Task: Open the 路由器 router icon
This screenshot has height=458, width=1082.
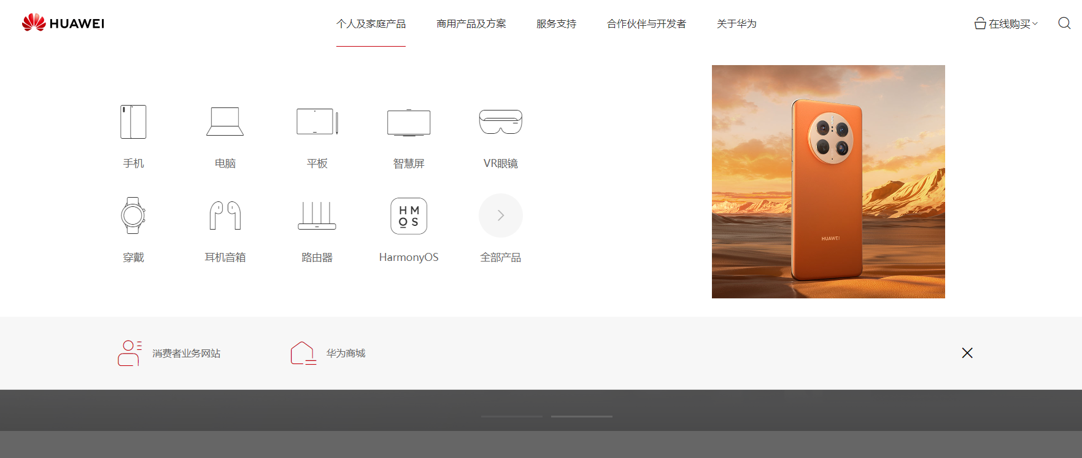Action: 317,215
